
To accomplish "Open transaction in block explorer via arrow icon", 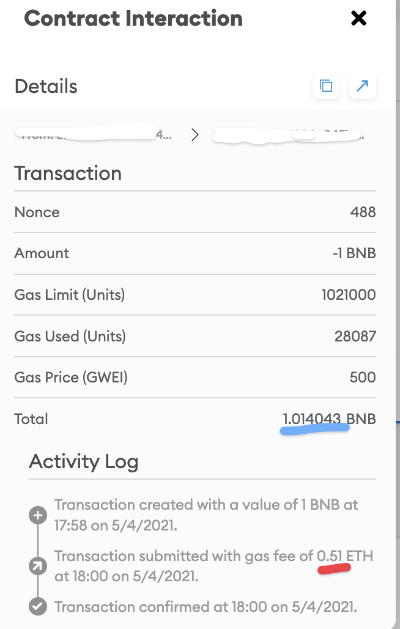I will coord(362,86).
